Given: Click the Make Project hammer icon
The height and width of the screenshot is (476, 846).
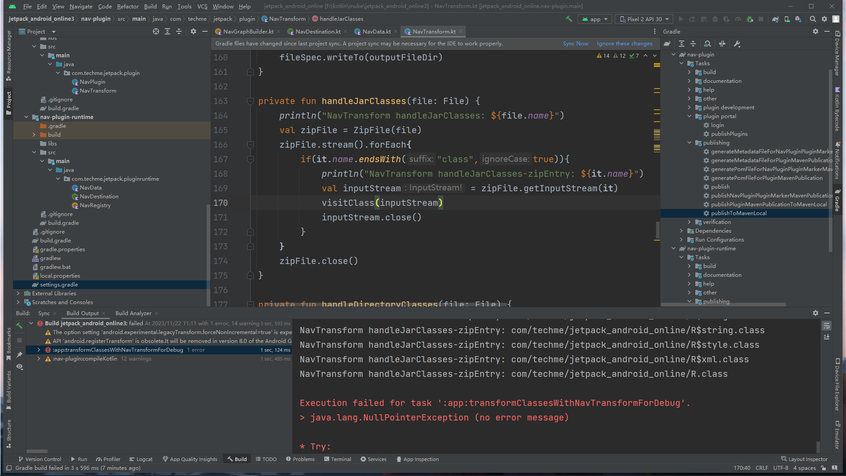Looking at the screenshot, I should click(569, 19).
